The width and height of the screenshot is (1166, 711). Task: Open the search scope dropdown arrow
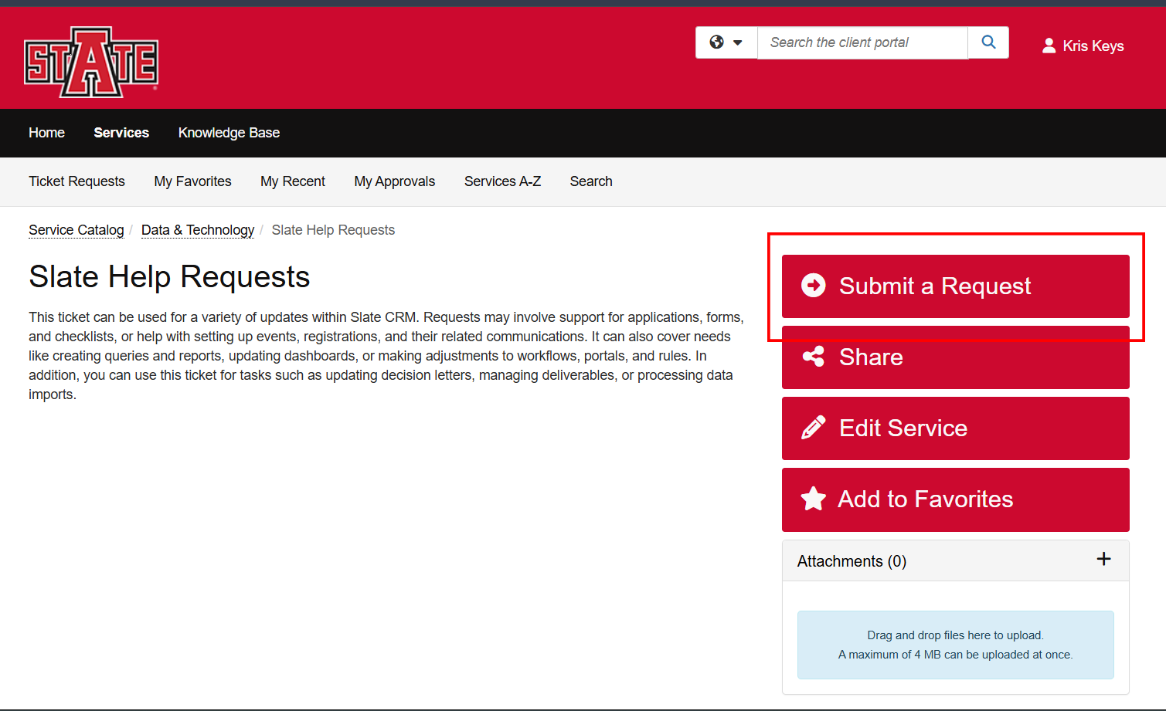pyautogui.click(x=738, y=42)
